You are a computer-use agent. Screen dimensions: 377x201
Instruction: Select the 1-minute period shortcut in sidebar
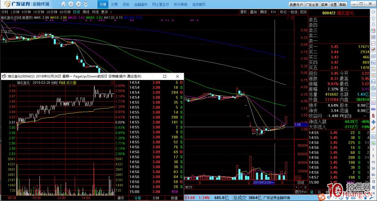coord(373,150)
